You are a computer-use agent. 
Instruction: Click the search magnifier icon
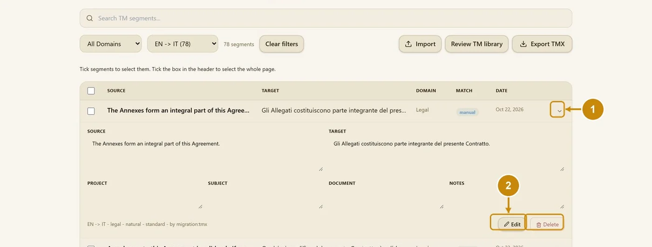click(x=89, y=18)
